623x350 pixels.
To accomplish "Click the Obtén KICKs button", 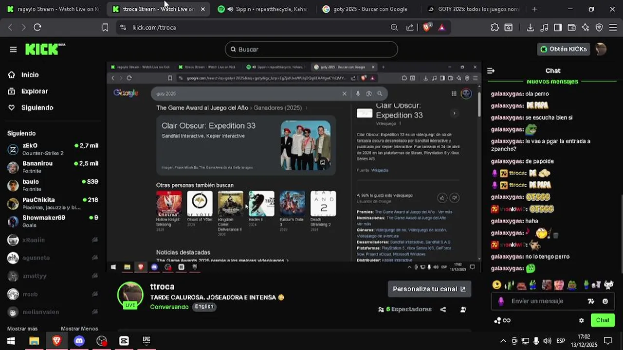I will (x=564, y=49).
